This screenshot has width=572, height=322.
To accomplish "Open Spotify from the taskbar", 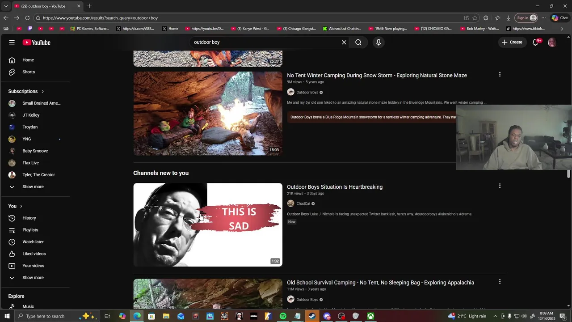I will click(x=283, y=316).
